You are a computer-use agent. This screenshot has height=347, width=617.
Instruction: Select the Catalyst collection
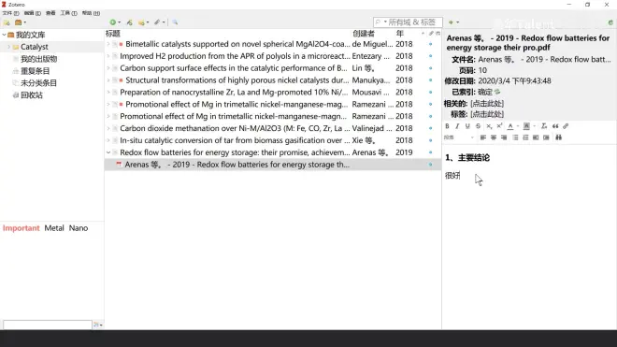click(35, 47)
